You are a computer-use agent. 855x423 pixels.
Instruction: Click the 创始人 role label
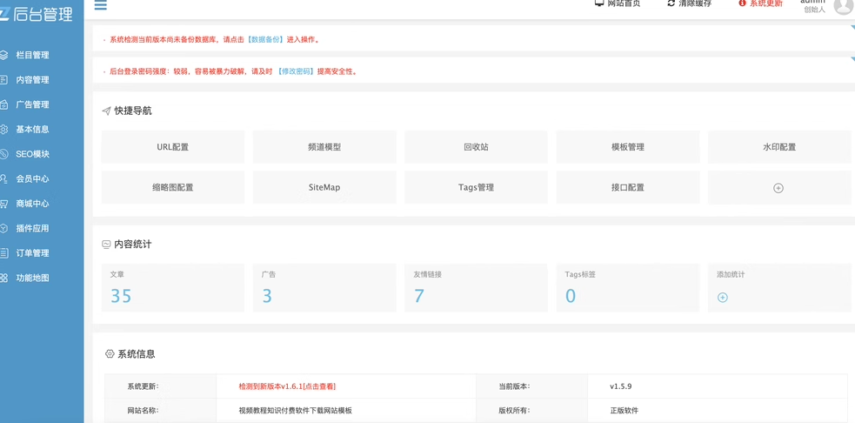click(x=815, y=10)
